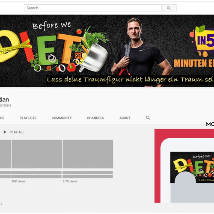This screenshot has width=214, height=214.
Task: Click the Play All button
Action: click(14, 132)
